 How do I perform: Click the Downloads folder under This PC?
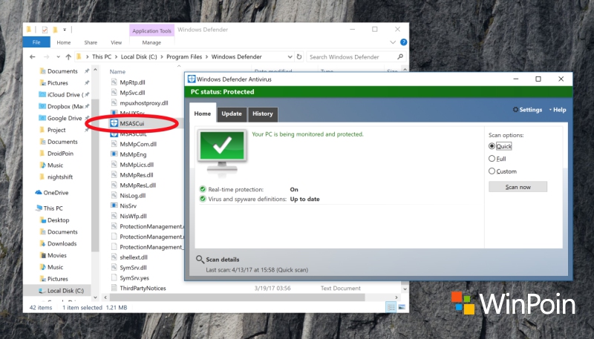click(59, 243)
